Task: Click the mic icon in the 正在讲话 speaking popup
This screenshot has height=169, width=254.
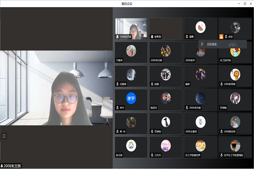Action: [x=202, y=44]
